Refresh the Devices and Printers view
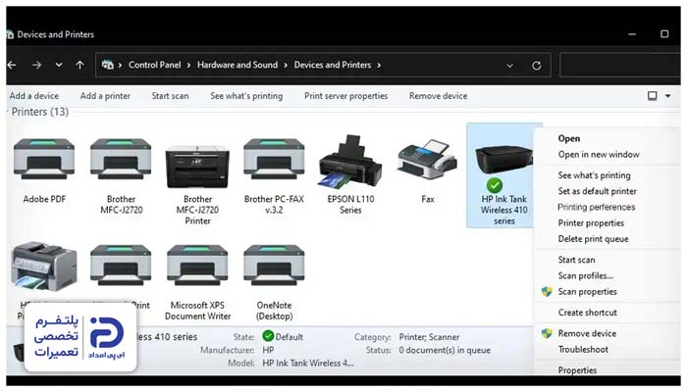Viewport: 687px width, 392px height. (536, 66)
